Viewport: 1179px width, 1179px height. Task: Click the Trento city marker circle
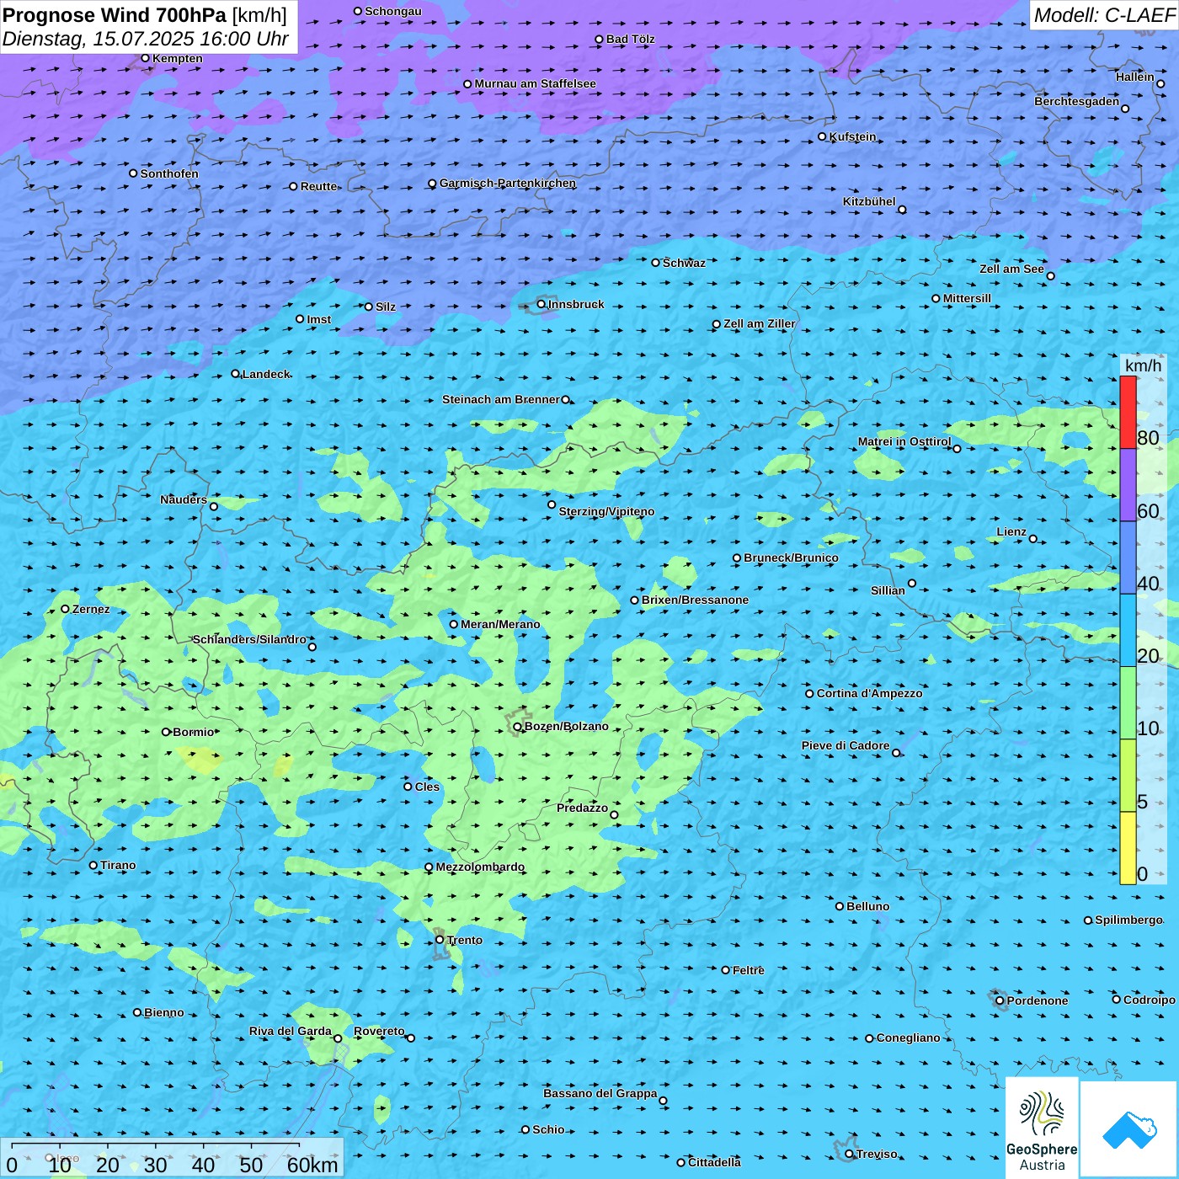(x=440, y=940)
